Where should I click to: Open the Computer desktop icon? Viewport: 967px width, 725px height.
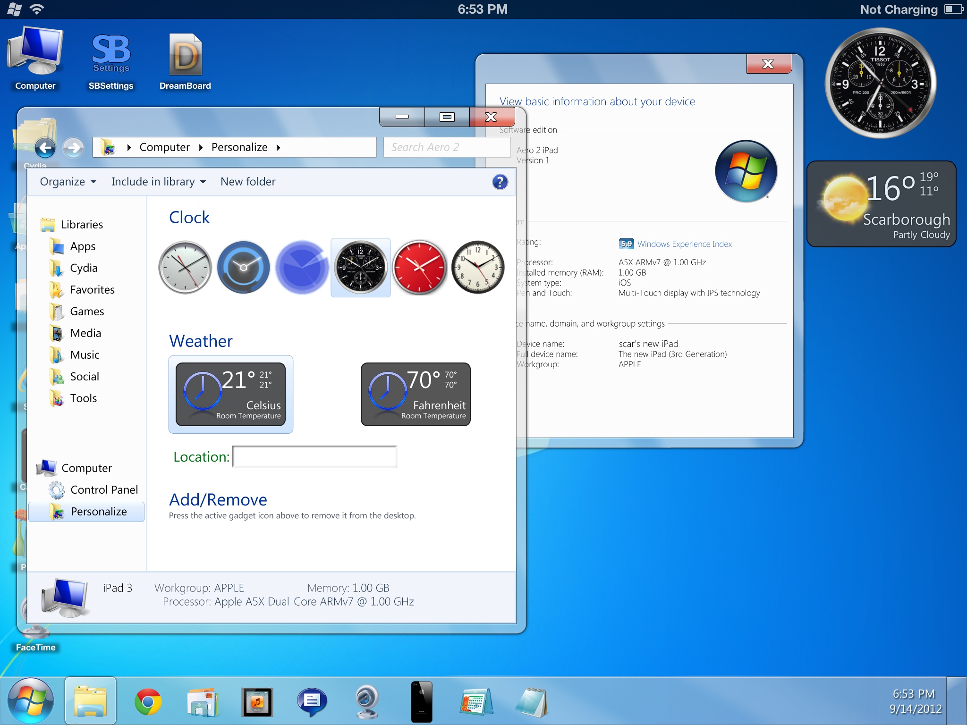click(x=35, y=59)
